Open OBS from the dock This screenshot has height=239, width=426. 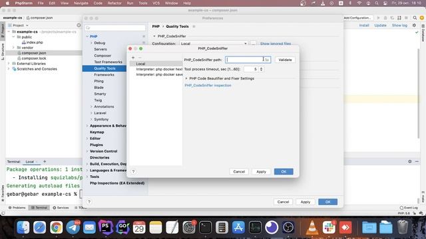click(x=288, y=227)
